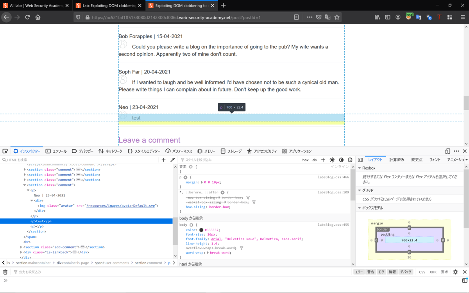469x293 pixels.
Task: Toggle the CSS console filter
Action: click(x=422, y=272)
